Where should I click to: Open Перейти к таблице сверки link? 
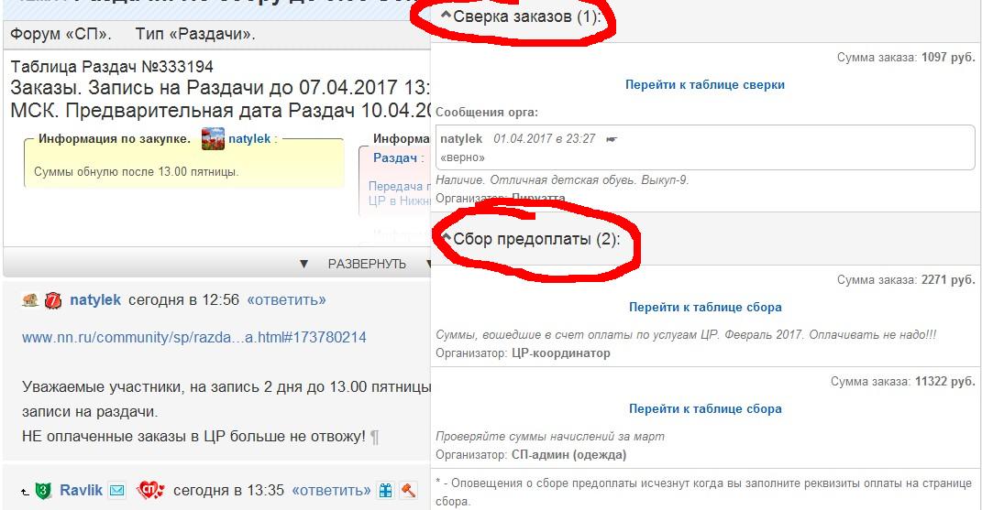(704, 84)
